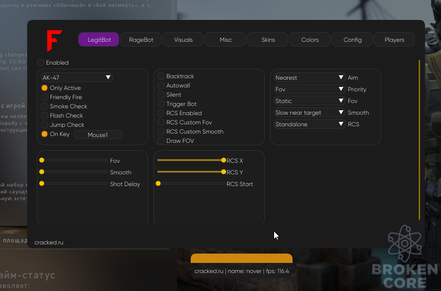Go to the Misc tab
Image resolution: width=441 pixels, height=291 pixels.
[x=225, y=40]
